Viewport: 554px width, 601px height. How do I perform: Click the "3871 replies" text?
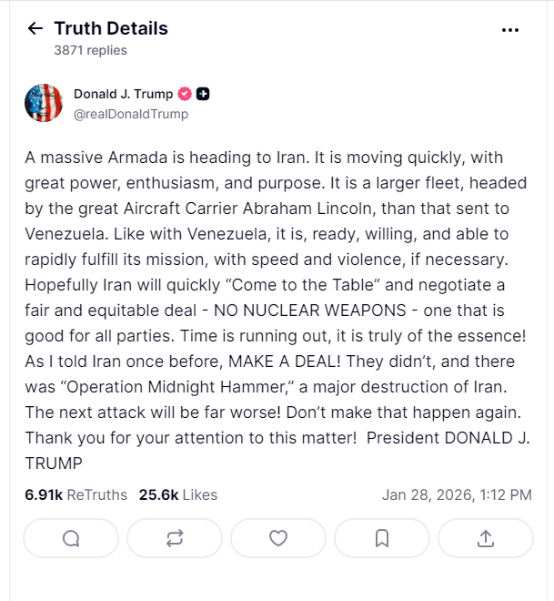pyautogui.click(x=91, y=50)
